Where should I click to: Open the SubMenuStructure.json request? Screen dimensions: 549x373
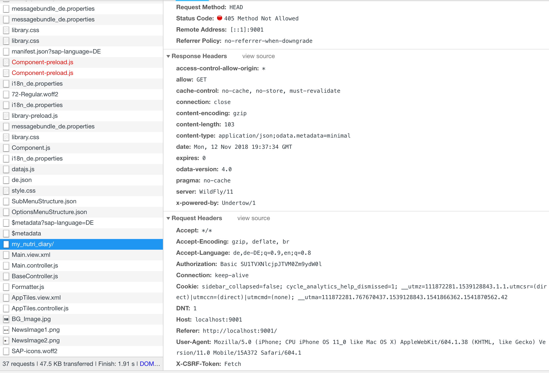click(x=81, y=201)
